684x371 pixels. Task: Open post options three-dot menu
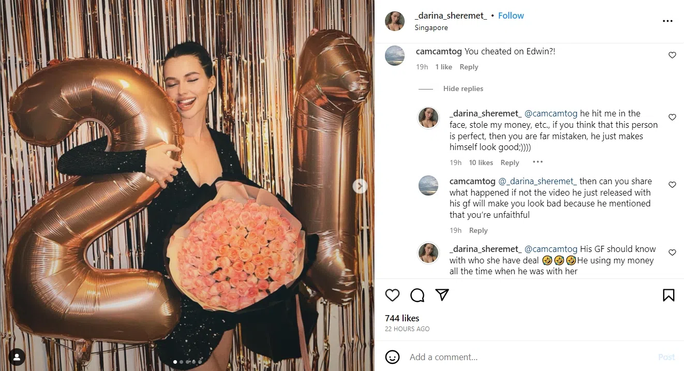point(667,21)
